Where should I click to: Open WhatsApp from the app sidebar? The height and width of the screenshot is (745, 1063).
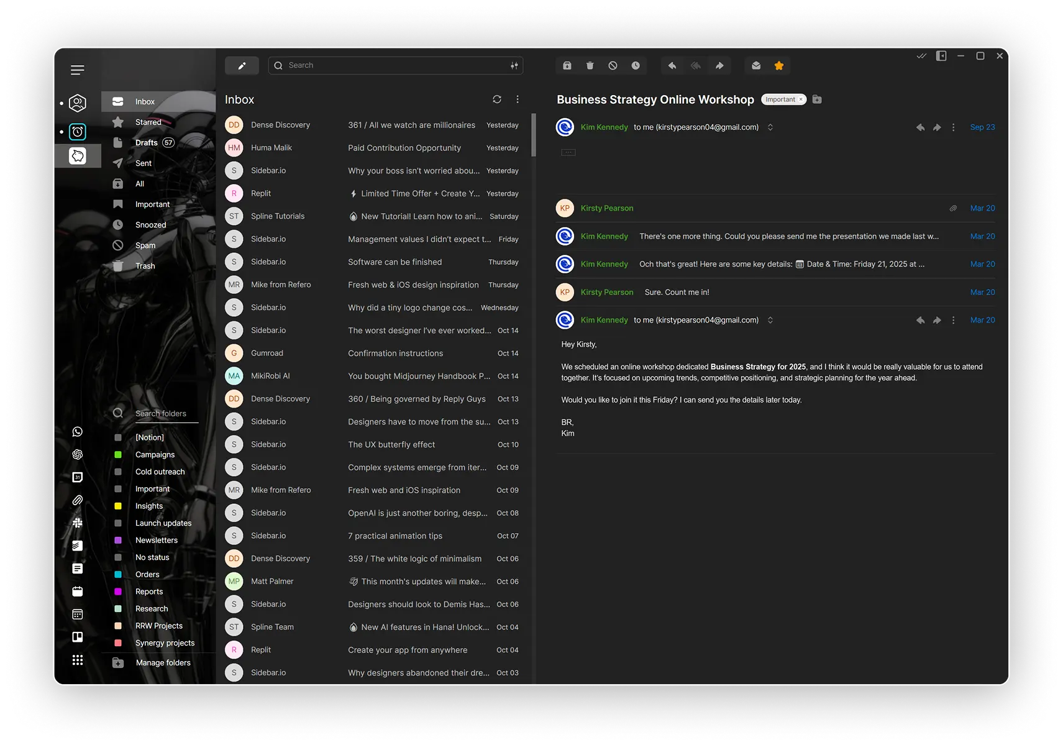pos(78,432)
